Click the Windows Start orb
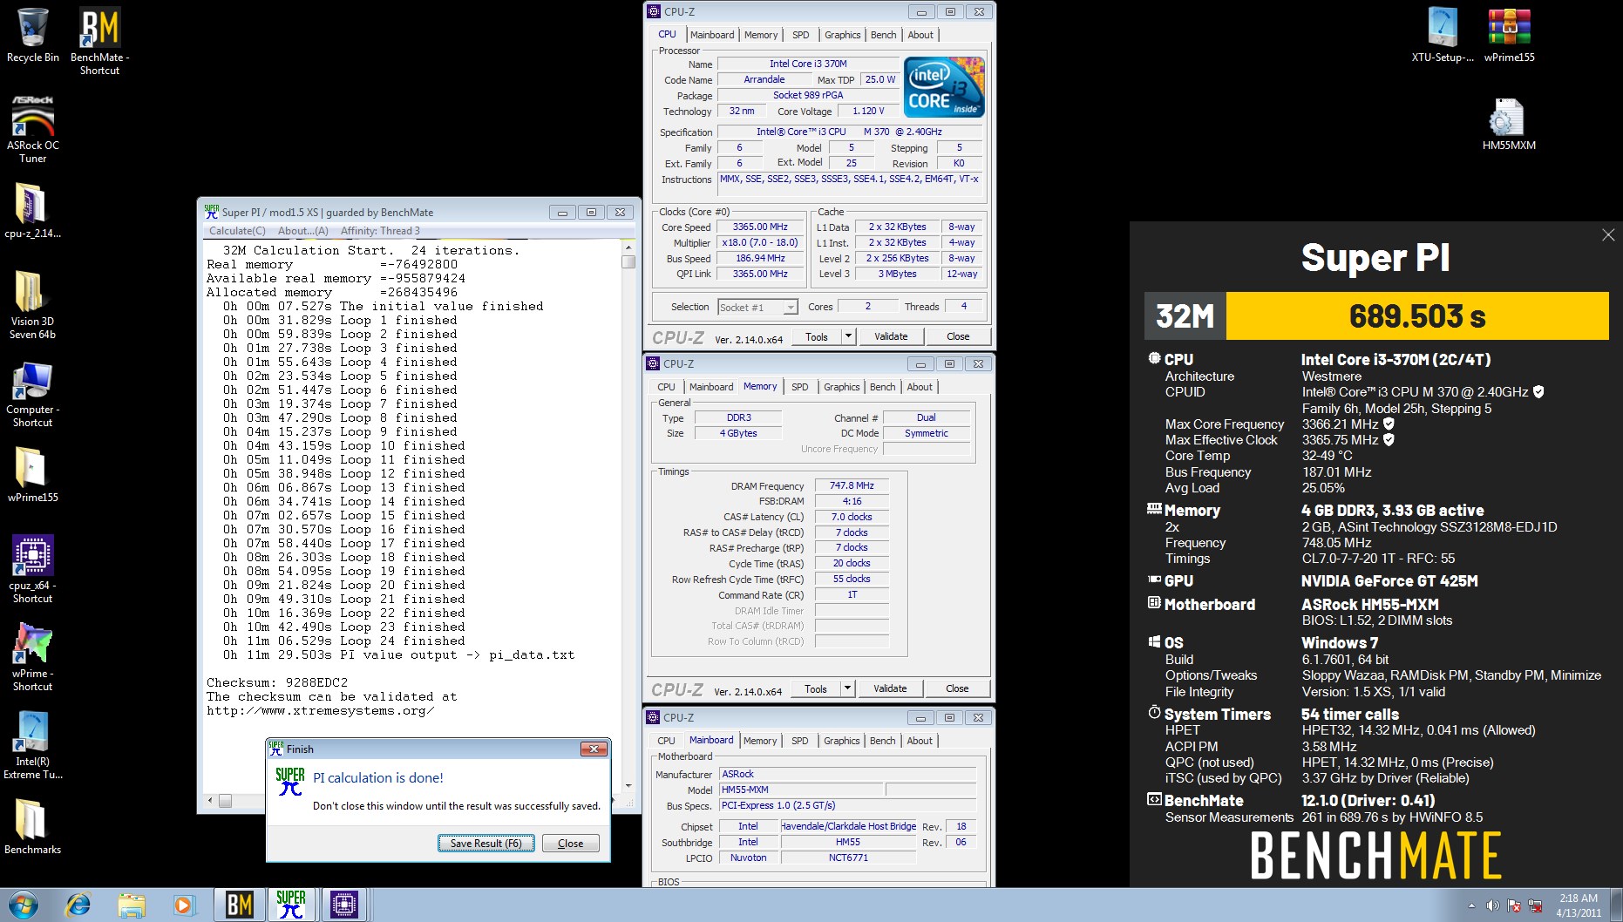The height and width of the screenshot is (922, 1623). (24, 905)
